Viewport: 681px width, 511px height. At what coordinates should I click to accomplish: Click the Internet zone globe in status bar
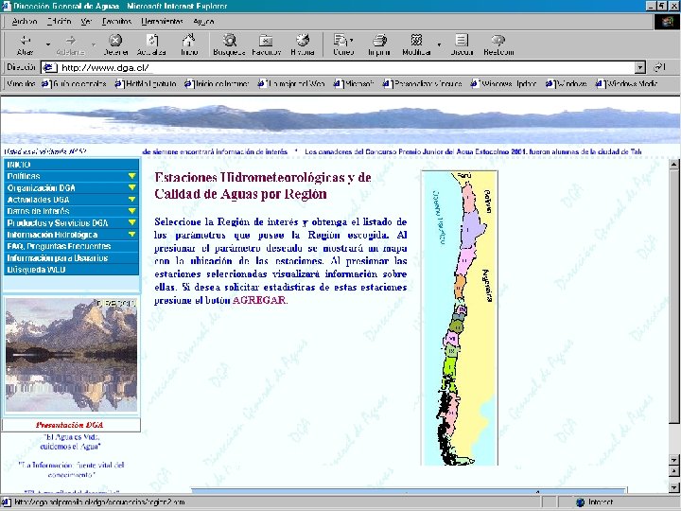tap(580, 502)
